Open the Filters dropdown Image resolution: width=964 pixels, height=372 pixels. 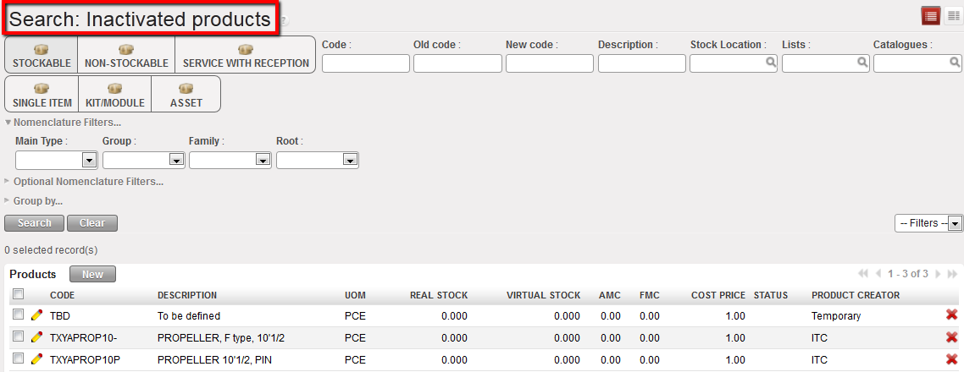956,223
